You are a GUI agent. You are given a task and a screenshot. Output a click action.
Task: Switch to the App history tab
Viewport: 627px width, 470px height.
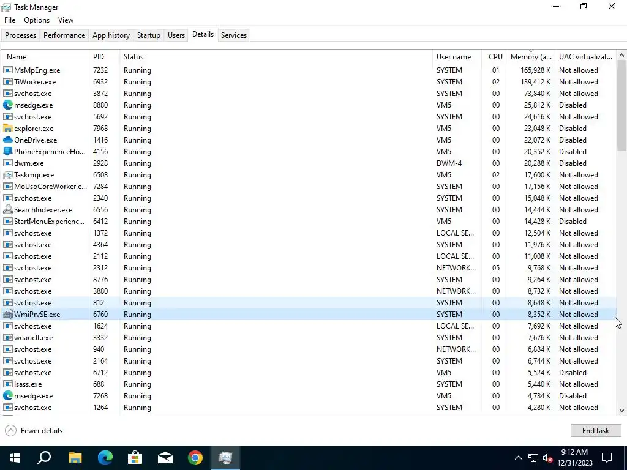click(111, 35)
